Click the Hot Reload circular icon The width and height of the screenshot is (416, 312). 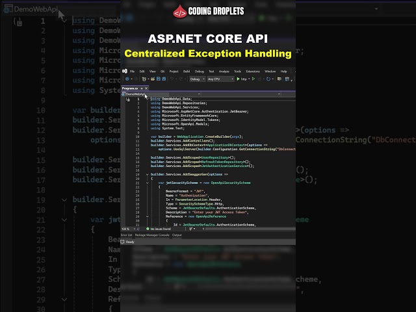[x=268, y=79]
